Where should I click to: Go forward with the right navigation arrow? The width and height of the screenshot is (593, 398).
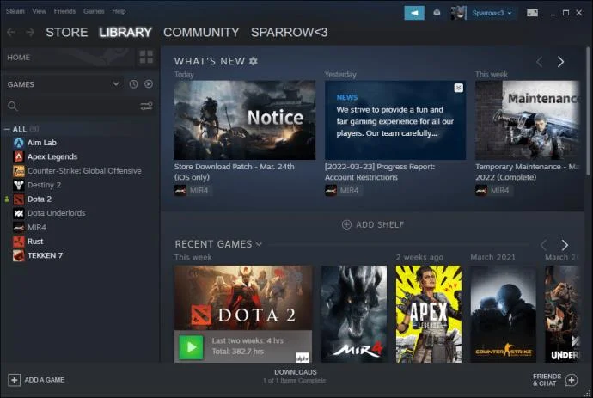coord(30,32)
